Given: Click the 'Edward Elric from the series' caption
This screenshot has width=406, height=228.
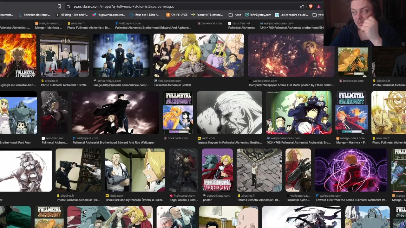Looking at the screenshot, I should pyautogui.click(x=351, y=200).
